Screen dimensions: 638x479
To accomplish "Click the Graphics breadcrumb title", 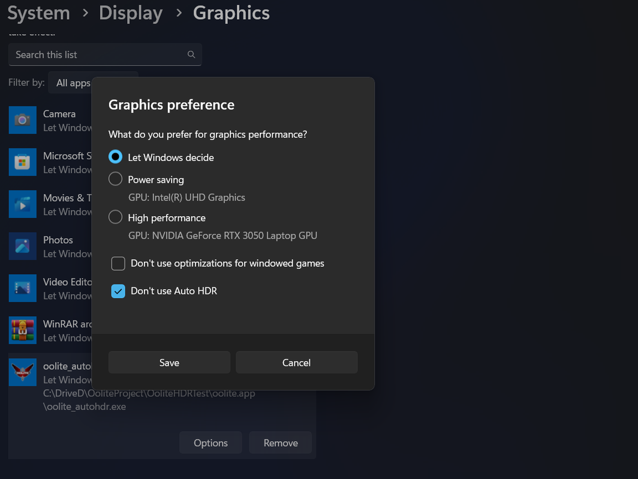I will (x=231, y=13).
